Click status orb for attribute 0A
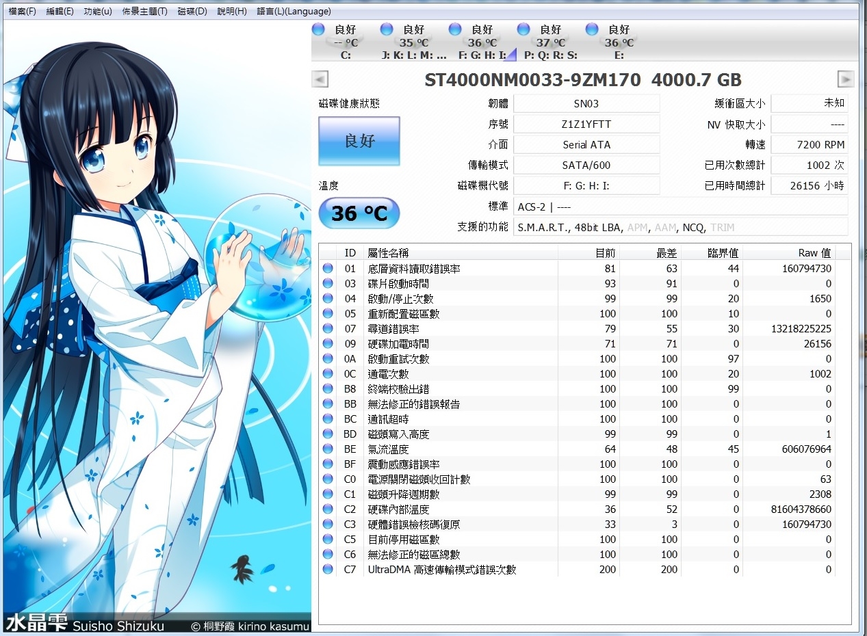This screenshot has width=867, height=636. pos(328,359)
